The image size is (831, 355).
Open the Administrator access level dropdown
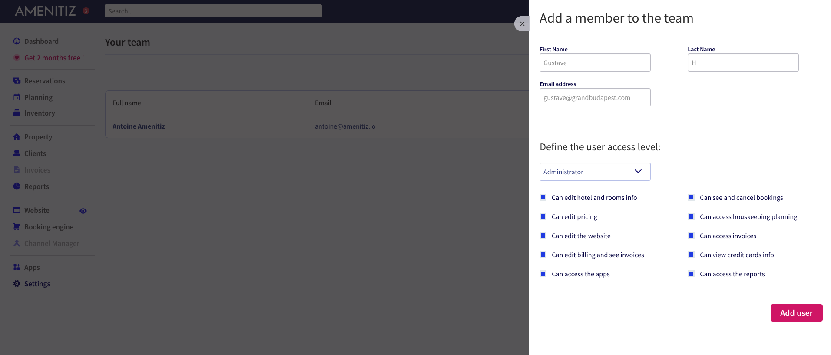coord(595,172)
